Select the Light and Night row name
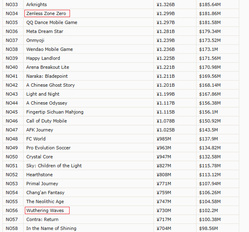Screen dimensions: 249x232 (43, 94)
